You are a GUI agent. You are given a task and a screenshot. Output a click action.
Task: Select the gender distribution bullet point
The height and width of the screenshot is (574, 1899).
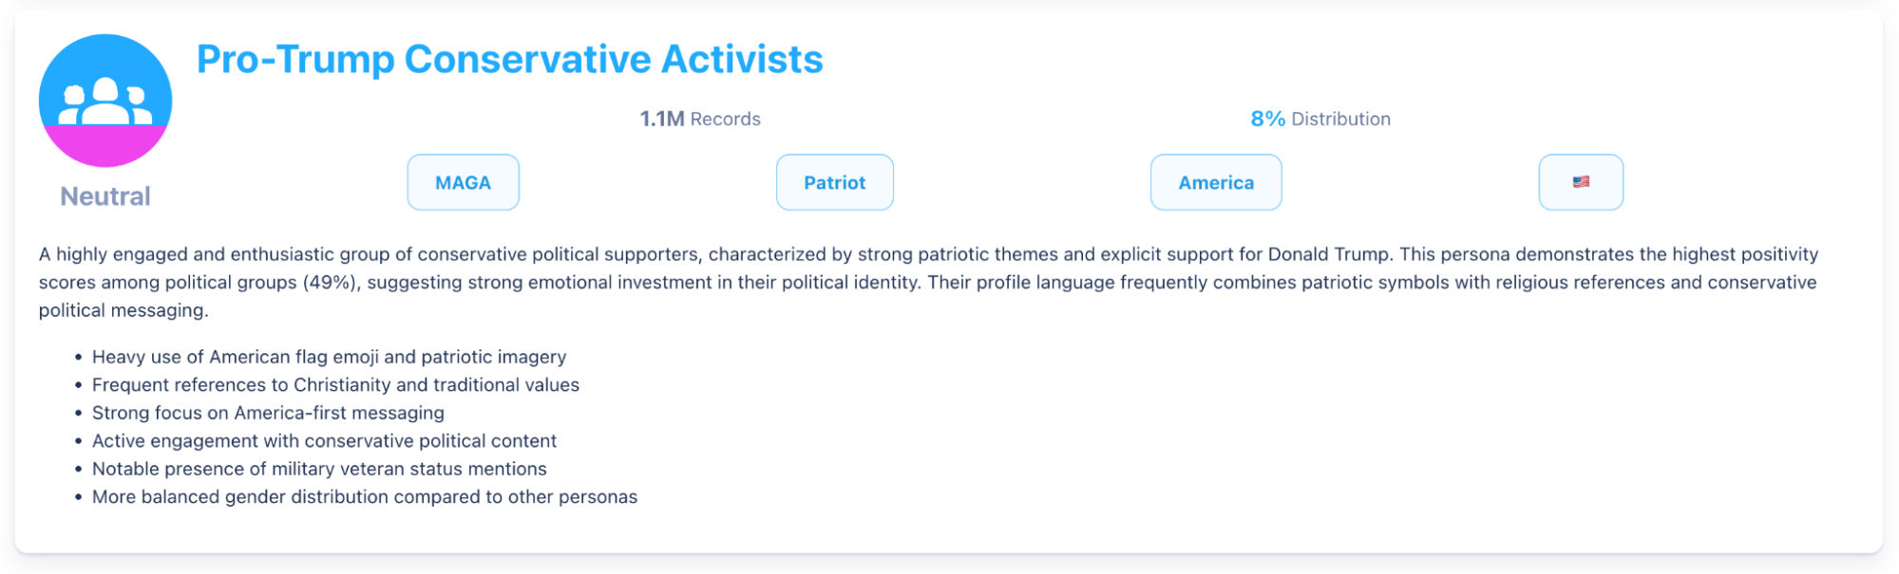tap(365, 496)
